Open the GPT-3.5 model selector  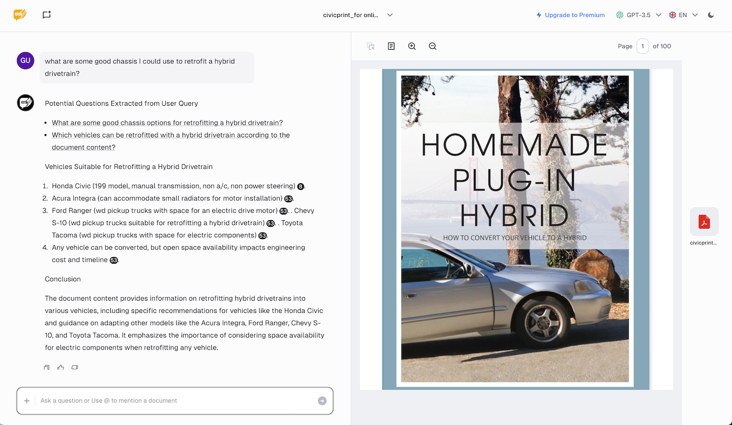point(639,15)
